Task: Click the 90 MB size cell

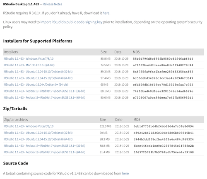Action: point(103,133)
